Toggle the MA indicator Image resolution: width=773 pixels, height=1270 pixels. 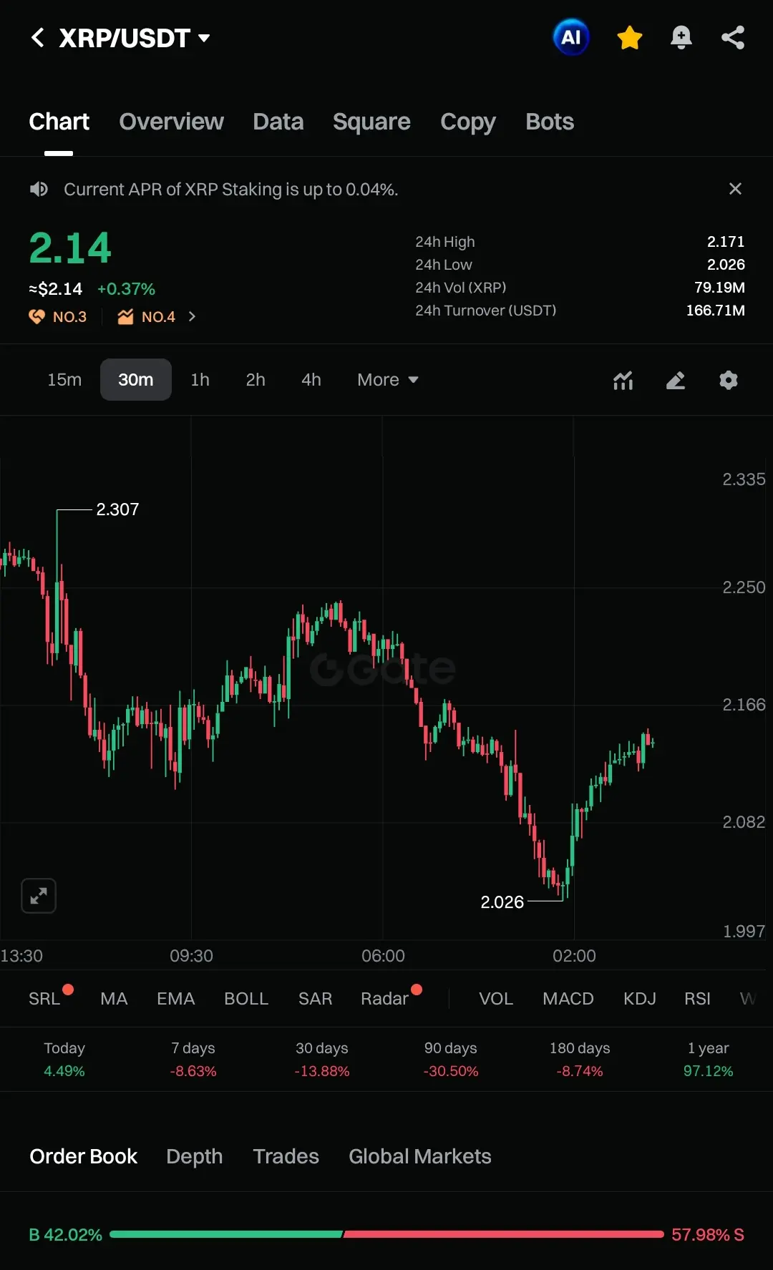click(x=114, y=998)
